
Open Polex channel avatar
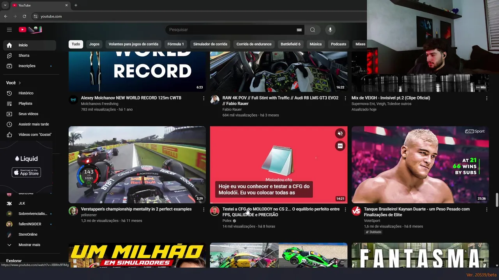[215, 211]
